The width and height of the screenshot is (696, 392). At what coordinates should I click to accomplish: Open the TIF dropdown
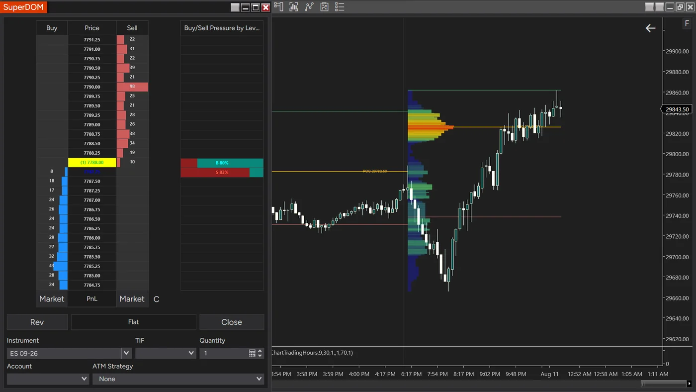[x=166, y=353]
